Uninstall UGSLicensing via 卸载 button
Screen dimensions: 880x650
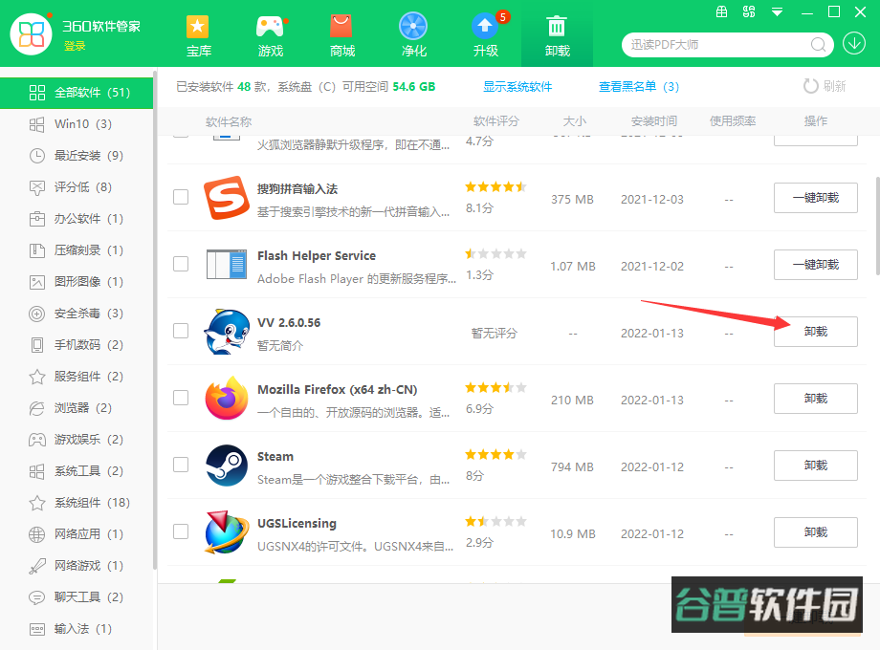(x=816, y=532)
